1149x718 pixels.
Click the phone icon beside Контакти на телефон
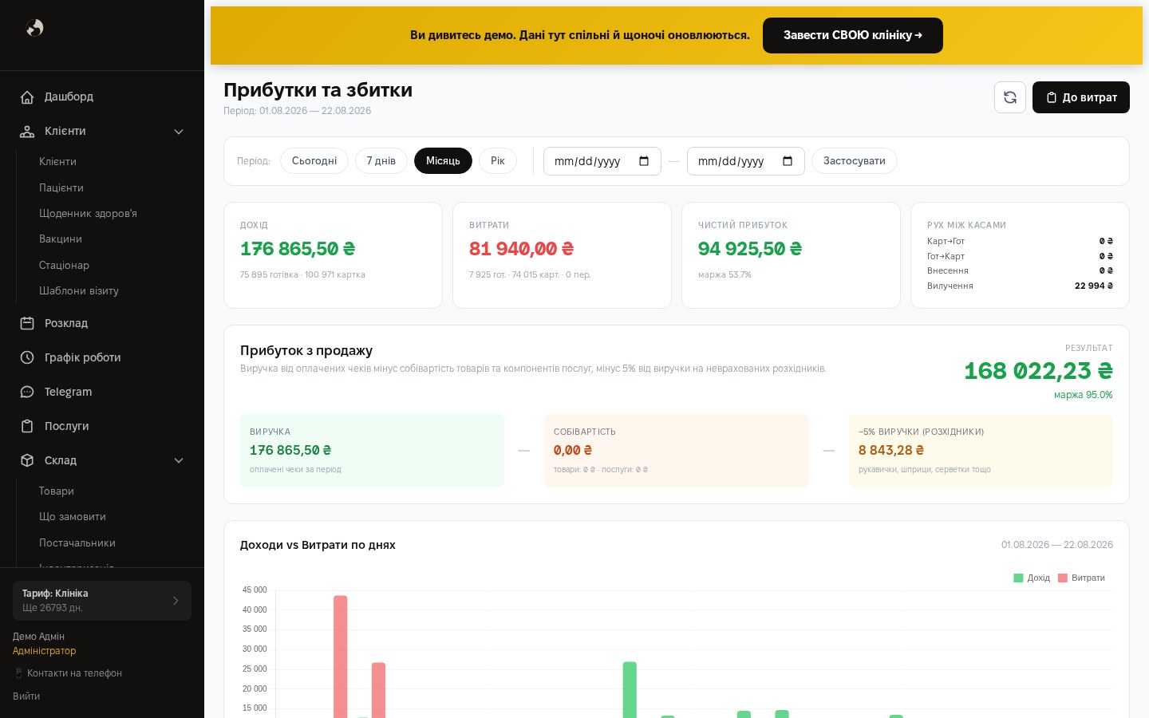pos(18,673)
